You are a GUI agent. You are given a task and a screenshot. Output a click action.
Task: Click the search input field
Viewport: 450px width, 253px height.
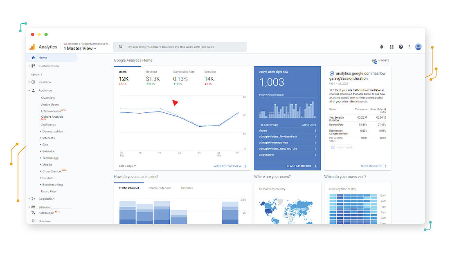coord(180,47)
